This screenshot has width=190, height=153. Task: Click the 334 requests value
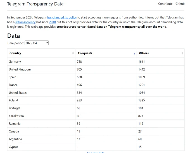79,93
